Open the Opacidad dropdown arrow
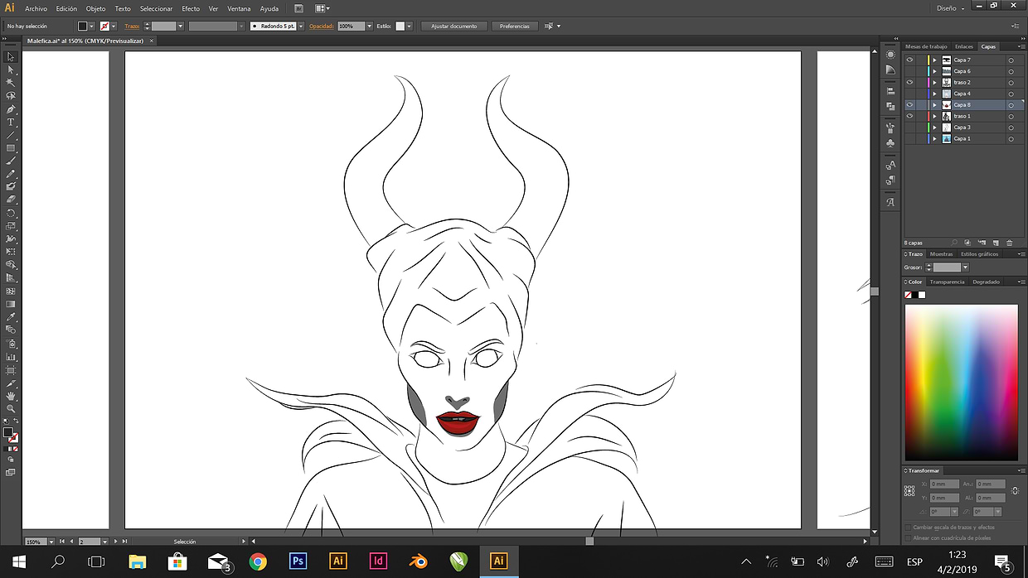This screenshot has height=578, width=1028. [x=367, y=26]
